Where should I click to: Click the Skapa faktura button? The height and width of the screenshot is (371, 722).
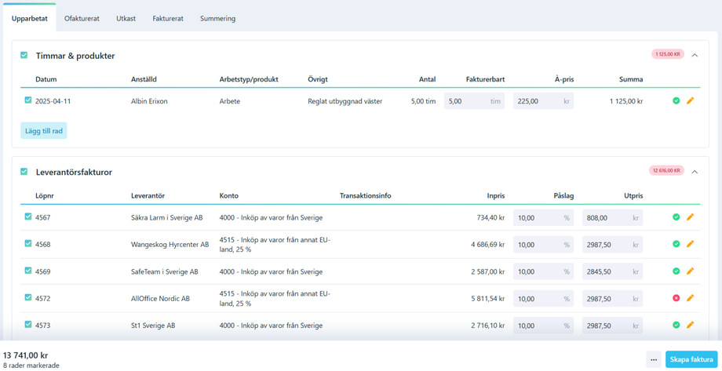tap(691, 360)
